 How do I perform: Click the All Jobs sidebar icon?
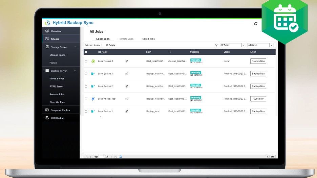[x=47, y=39]
